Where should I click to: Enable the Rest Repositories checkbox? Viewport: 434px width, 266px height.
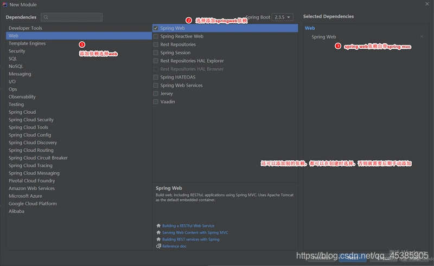point(156,44)
